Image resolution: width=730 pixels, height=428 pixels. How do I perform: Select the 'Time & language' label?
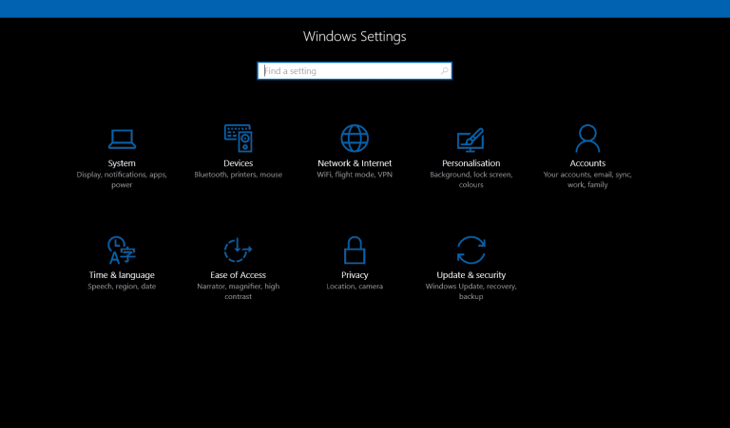point(122,275)
